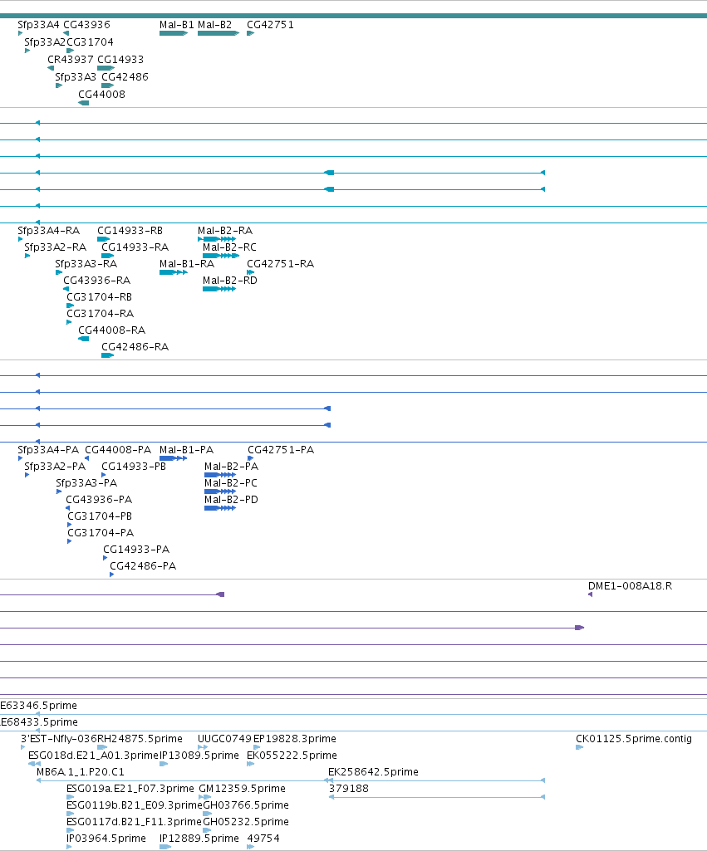The image size is (707, 851).
Task: Click transcript CG42751-RA
Action: coord(250,272)
